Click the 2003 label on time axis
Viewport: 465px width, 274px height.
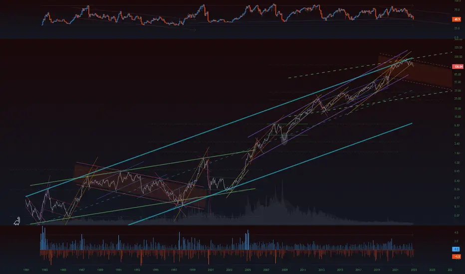(229, 270)
